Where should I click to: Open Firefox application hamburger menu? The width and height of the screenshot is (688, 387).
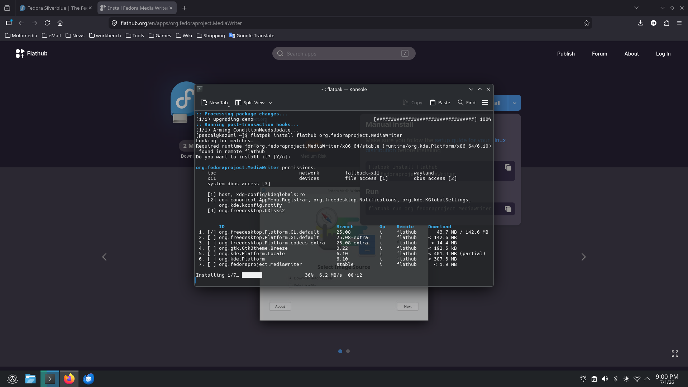(x=679, y=23)
